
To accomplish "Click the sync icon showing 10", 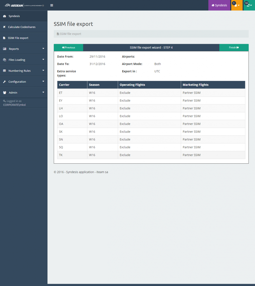I will (248, 5).
